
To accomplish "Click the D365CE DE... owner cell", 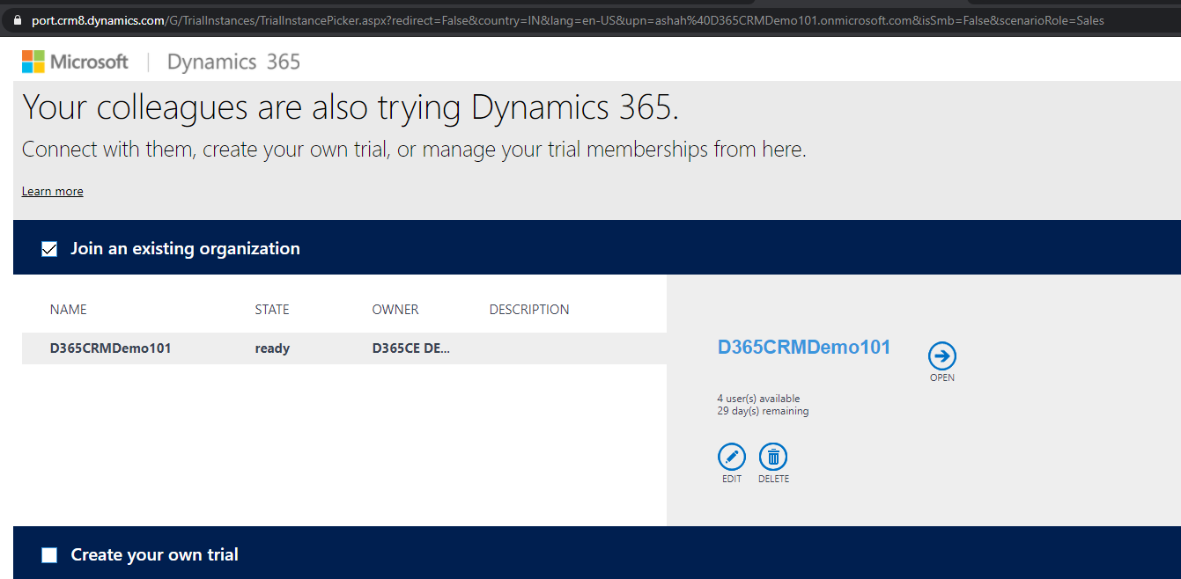I will point(411,348).
